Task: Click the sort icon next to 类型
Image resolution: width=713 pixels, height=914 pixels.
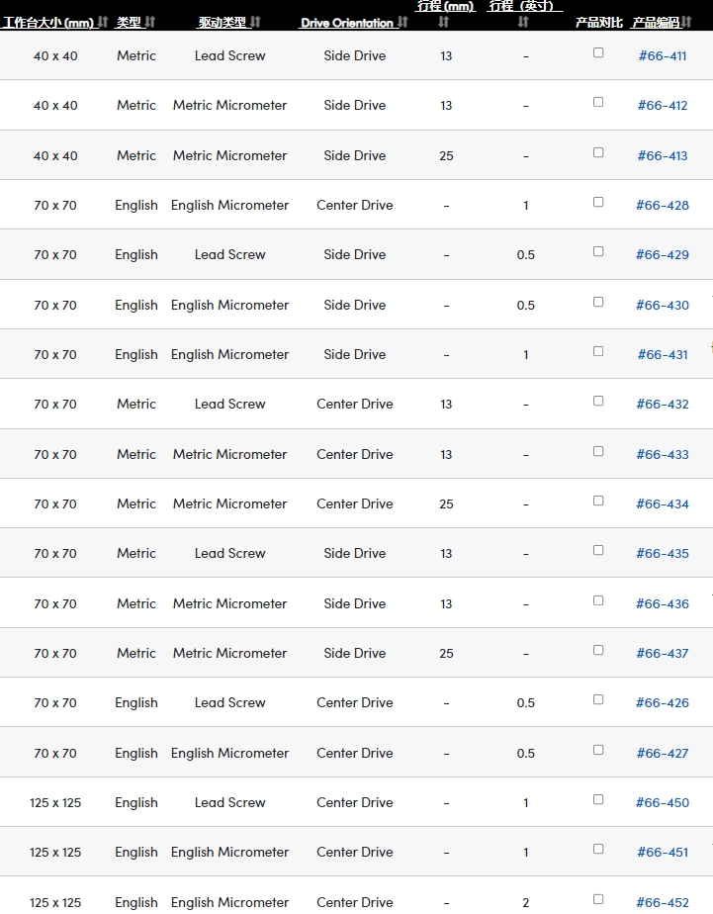Action: click(150, 23)
